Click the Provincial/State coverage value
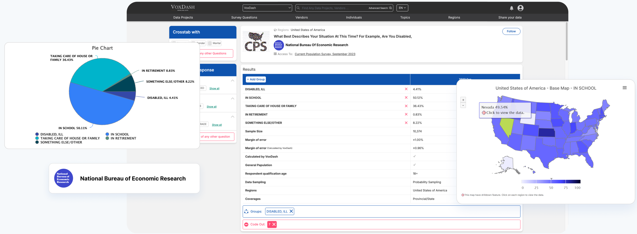This screenshot has height=234, width=637. coord(423,199)
